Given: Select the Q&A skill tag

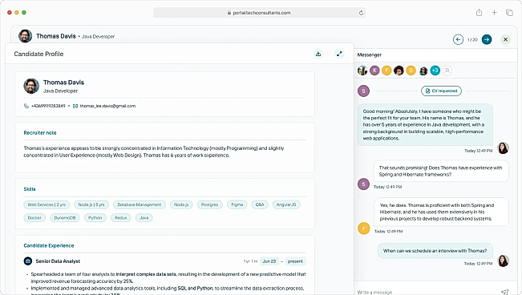Looking at the screenshot, I should click(x=260, y=204).
